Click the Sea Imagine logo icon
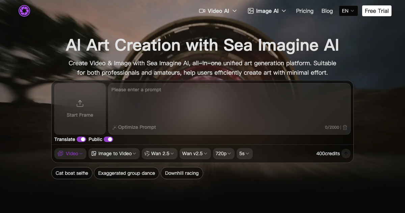This screenshot has height=213, width=405. tap(24, 10)
